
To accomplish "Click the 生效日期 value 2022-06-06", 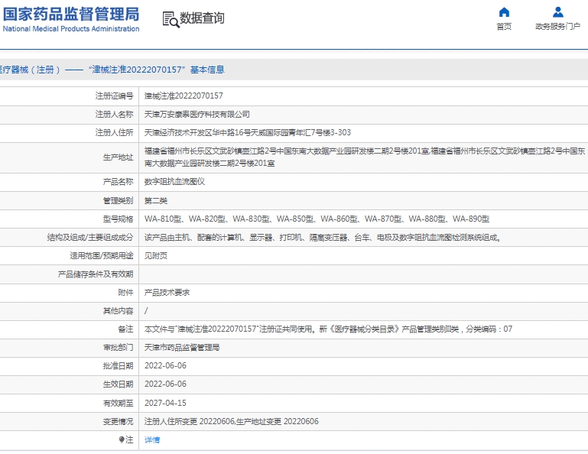I will tap(165, 384).
